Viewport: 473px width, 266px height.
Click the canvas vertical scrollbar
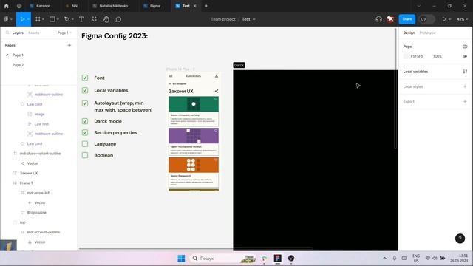395,88
